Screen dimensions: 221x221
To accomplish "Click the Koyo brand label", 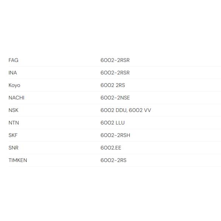I will pyautogui.click(x=14, y=85).
